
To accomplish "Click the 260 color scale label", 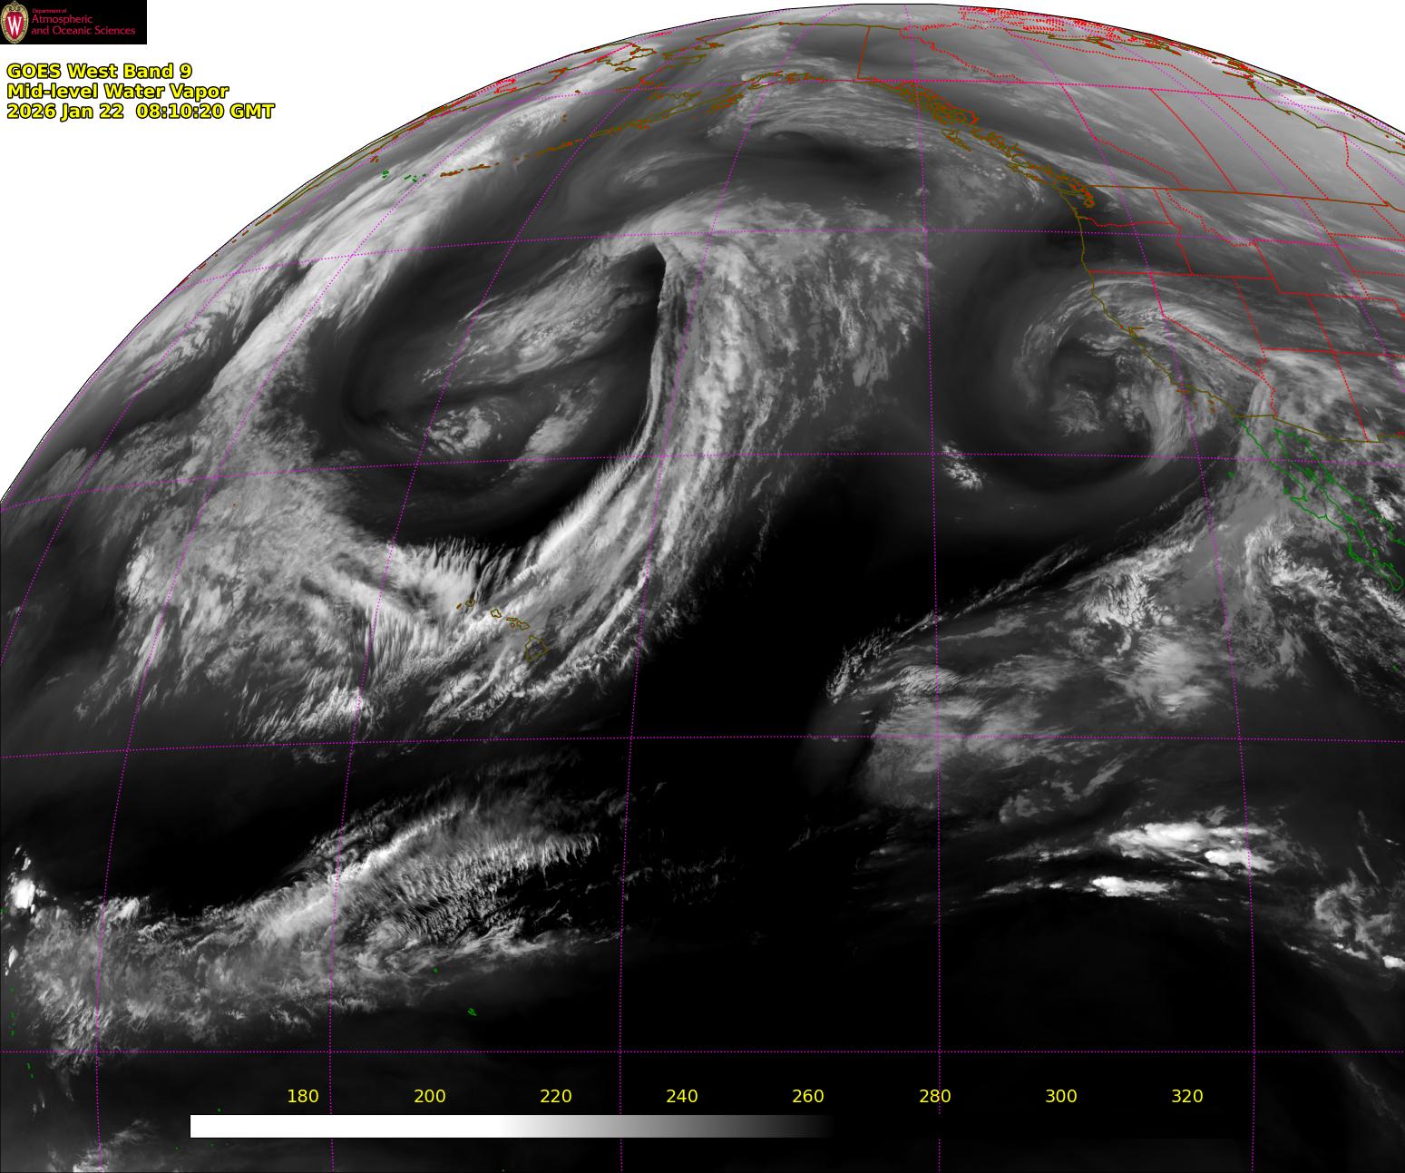I will [x=807, y=1096].
